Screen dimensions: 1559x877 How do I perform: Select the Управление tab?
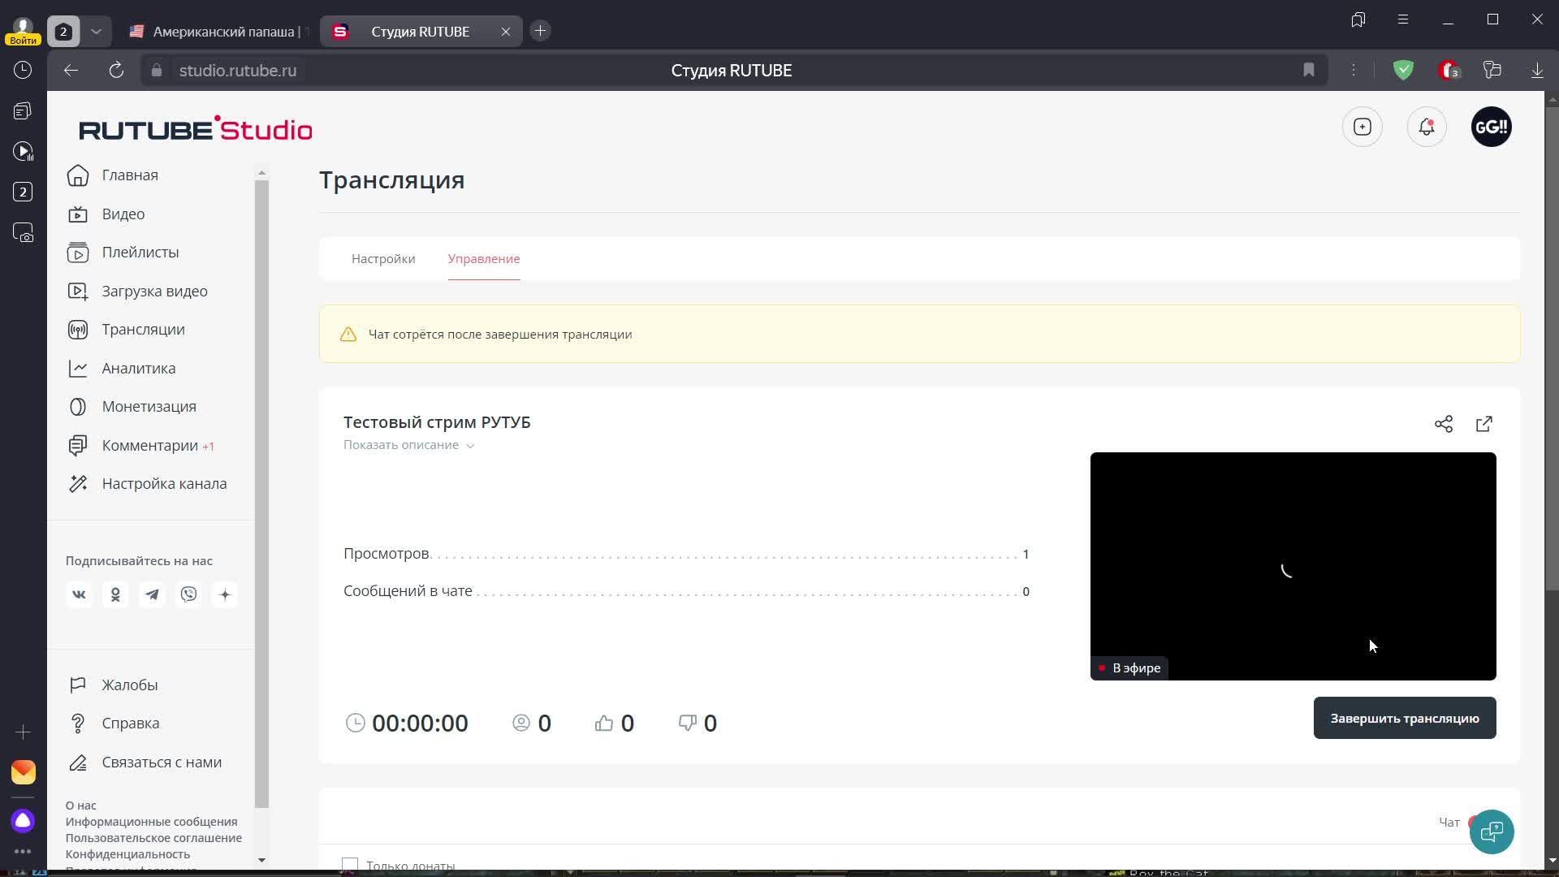(x=484, y=259)
